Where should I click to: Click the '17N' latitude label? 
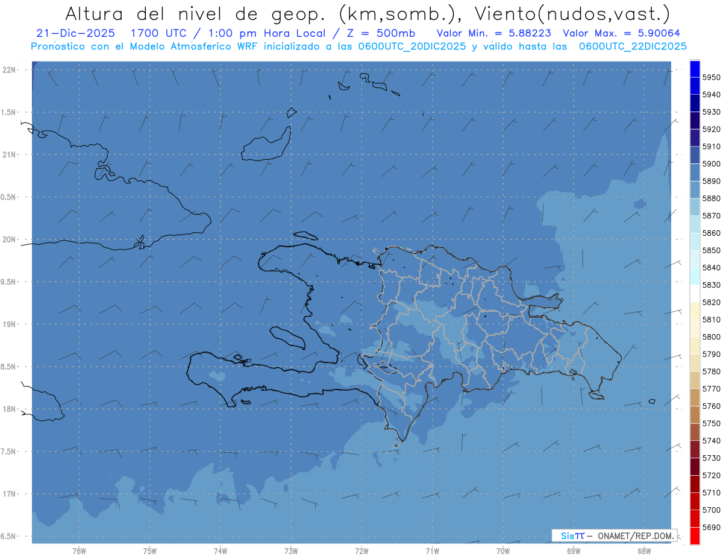click(x=10, y=494)
